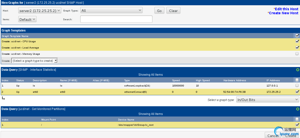Image resolution: width=300 pixels, height=138 pixels.
Task: Open the Select a graph type to create dropdown
Action: click(x=35, y=61)
